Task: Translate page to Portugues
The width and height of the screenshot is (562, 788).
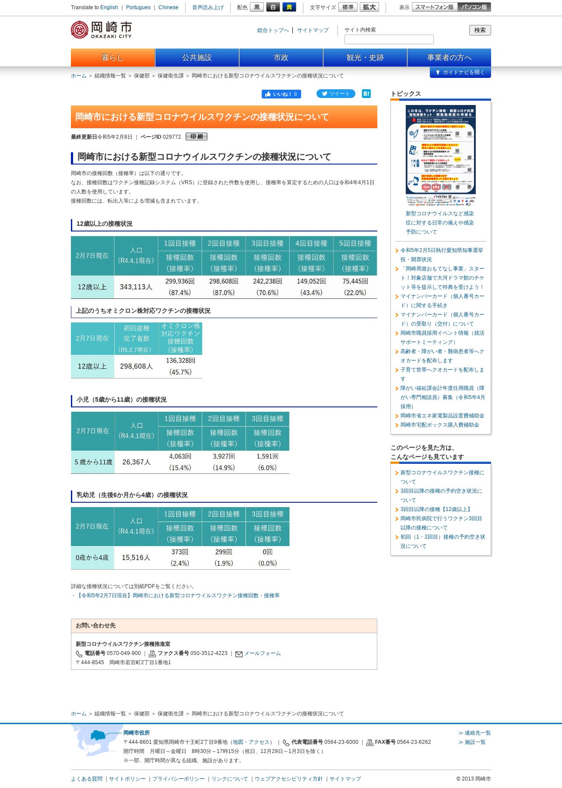Action: [138, 7]
